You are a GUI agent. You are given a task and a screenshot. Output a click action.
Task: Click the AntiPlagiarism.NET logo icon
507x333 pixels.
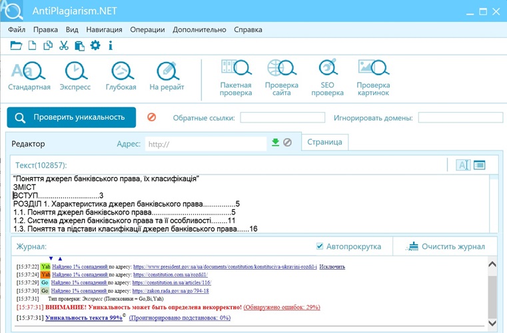click(x=12, y=11)
